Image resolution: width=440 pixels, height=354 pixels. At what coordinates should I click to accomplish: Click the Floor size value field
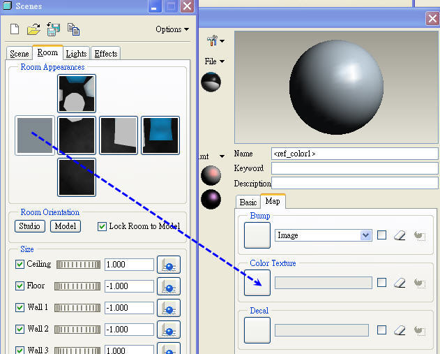coord(129,286)
